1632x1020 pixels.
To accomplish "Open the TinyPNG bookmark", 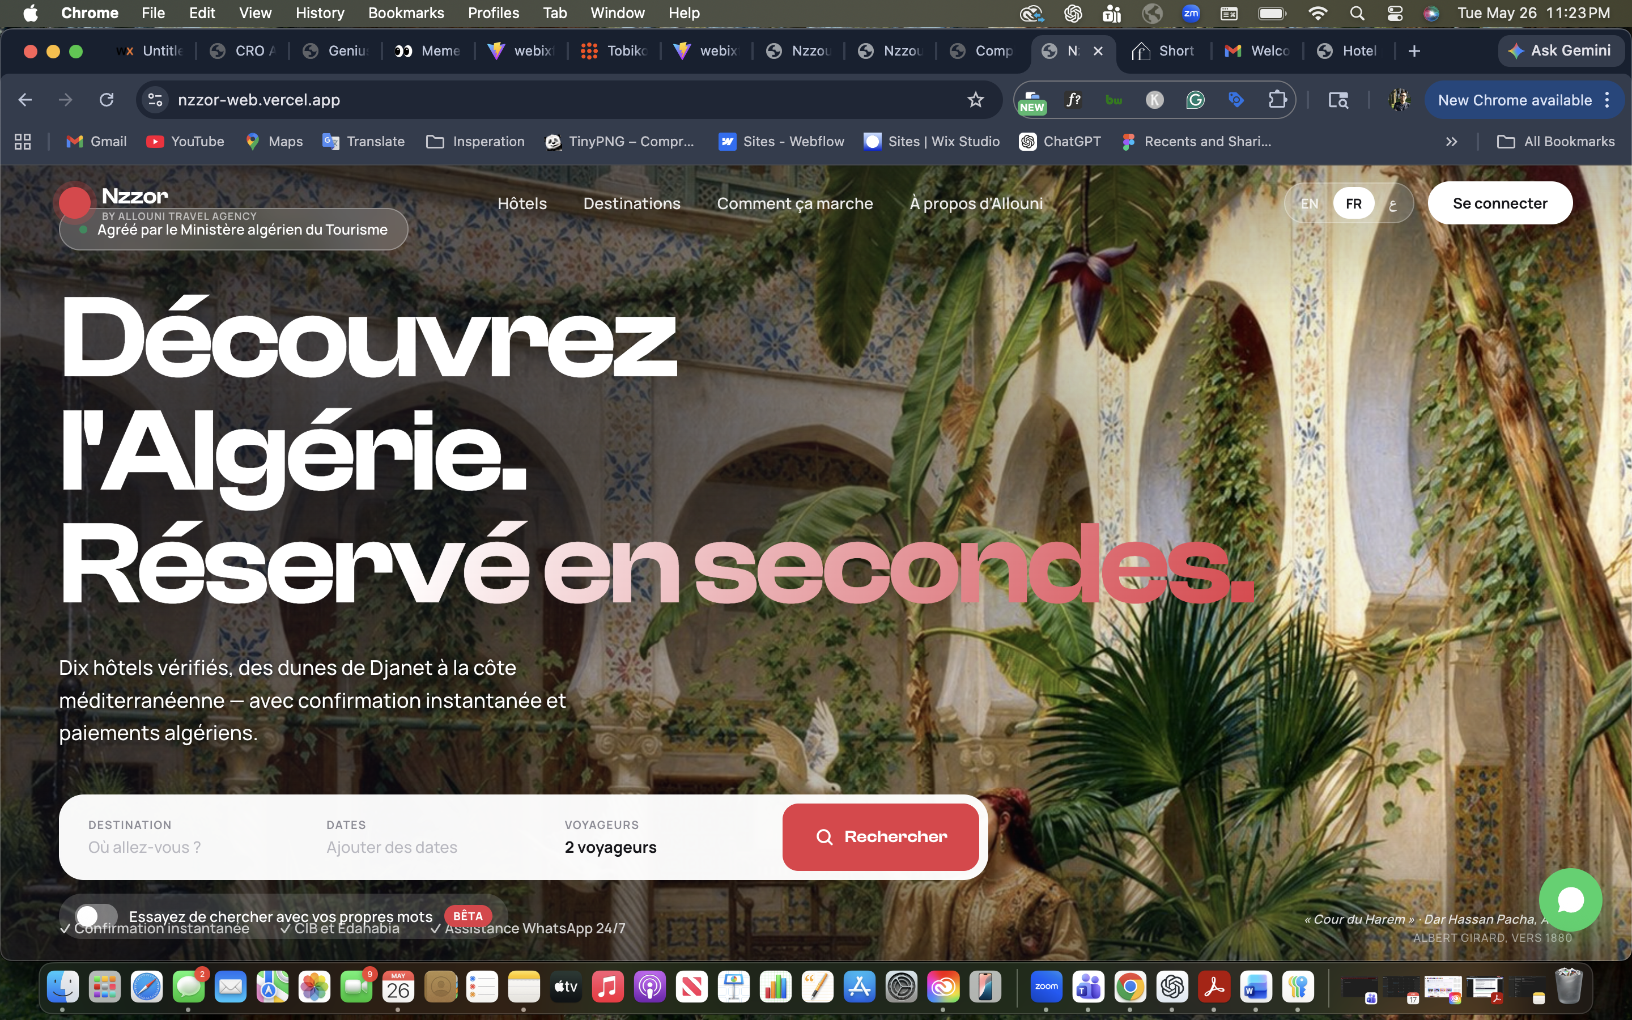I will click(x=620, y=142).
